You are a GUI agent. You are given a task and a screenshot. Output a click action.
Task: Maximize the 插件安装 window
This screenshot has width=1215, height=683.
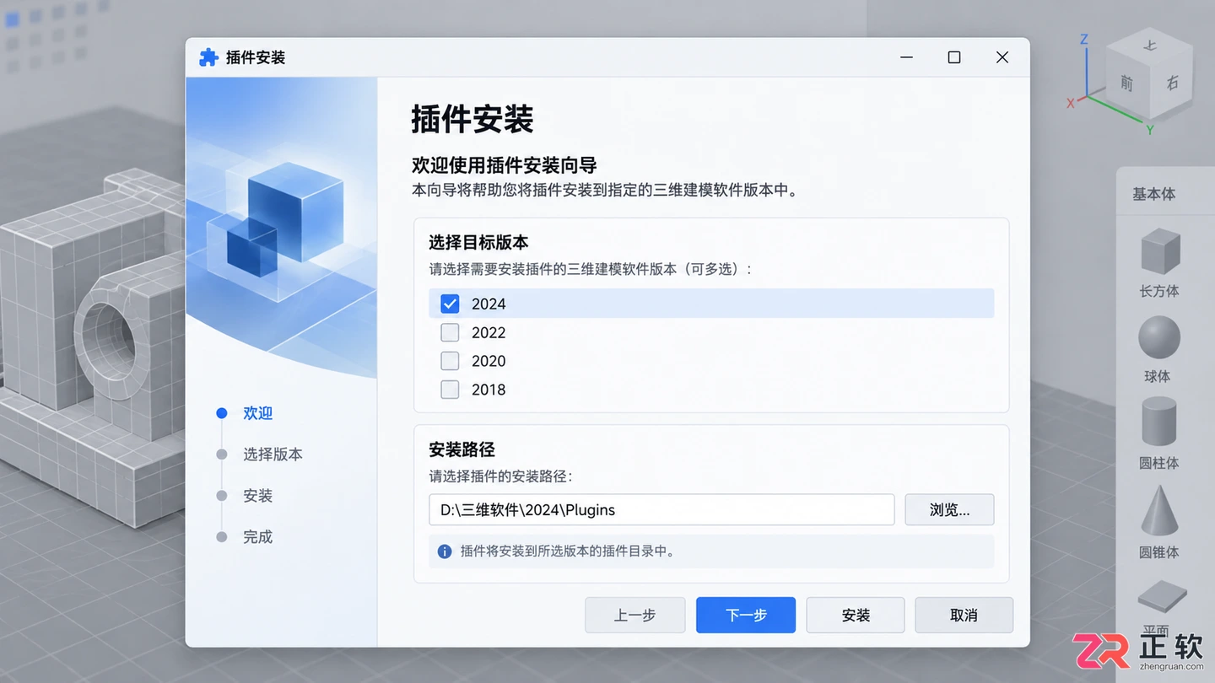954,57
